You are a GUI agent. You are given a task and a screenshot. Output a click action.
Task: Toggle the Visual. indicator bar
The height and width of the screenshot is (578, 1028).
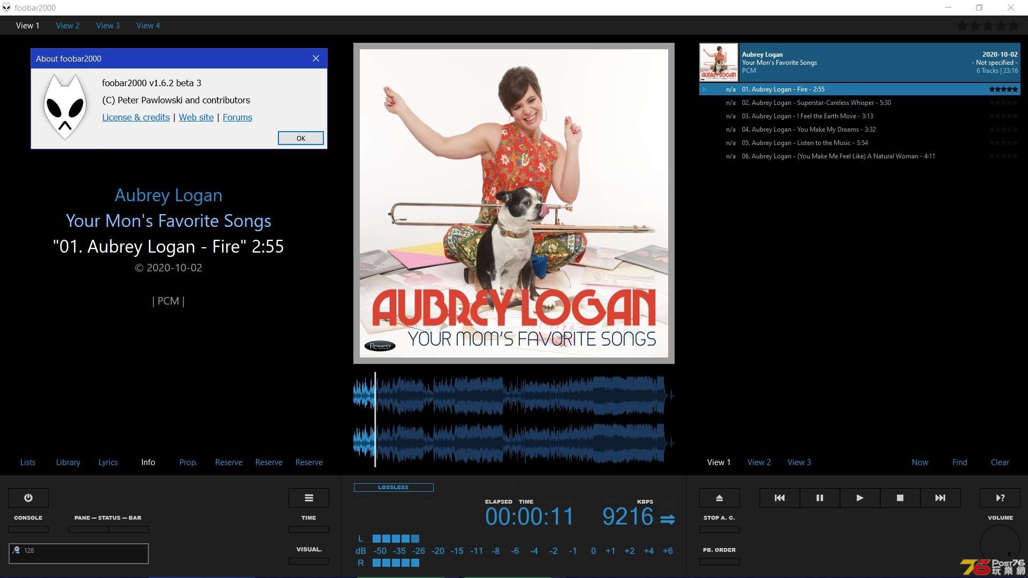[309, 561]
